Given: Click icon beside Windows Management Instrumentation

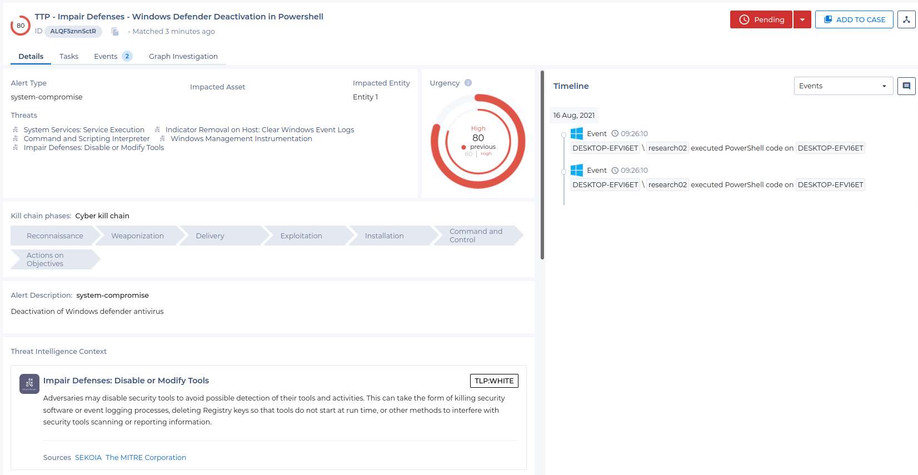Looking at the screenshot, I should click(x=162, y=138).
